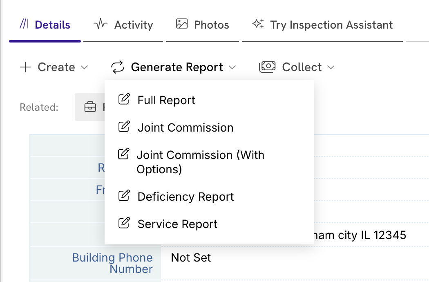Screen dimensions: 429x282
Task: Click the Related: label
Action: [39, 107]
